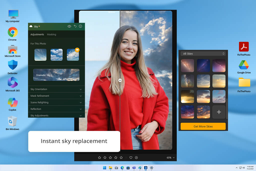Screen dimensions: 256x171
Task: Rate photo with the fifth star
Action: (x=121, y=157)
